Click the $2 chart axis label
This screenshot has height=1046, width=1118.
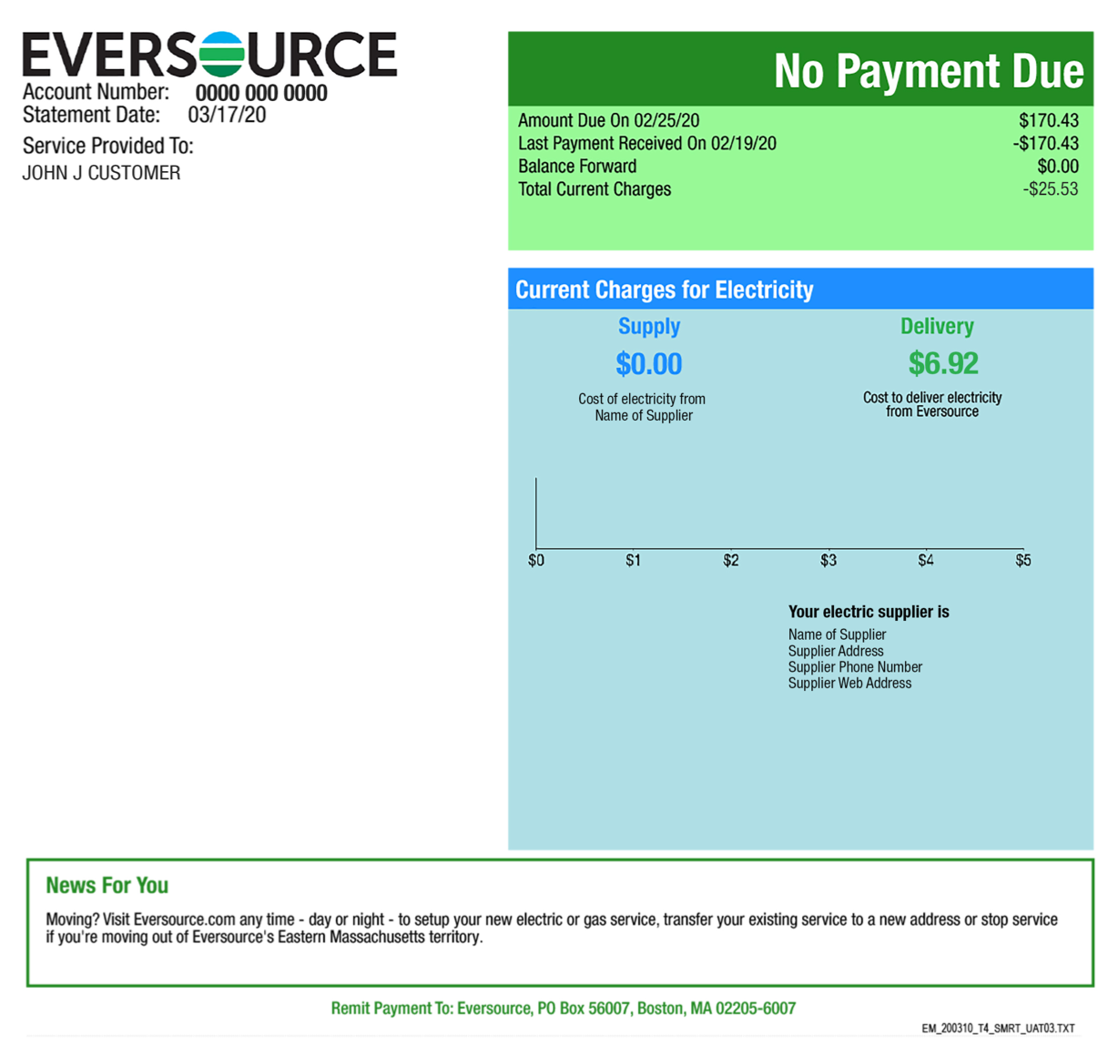[x=731, y=561]
